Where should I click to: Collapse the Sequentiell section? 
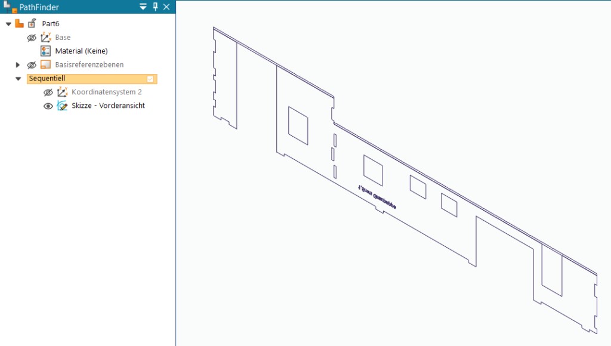pyautogui.click(x=18, y=79)
